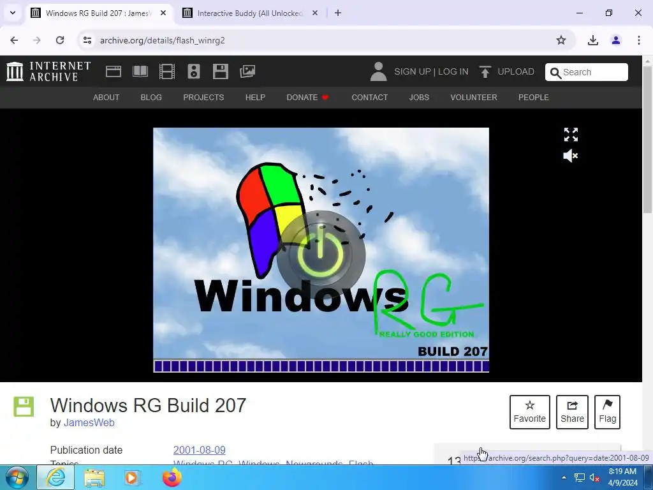The height and width of the screenshot is (490, 653).
Task: Open the taskbar clock showing 8:19 AM
Action: [x=622, y=477]
